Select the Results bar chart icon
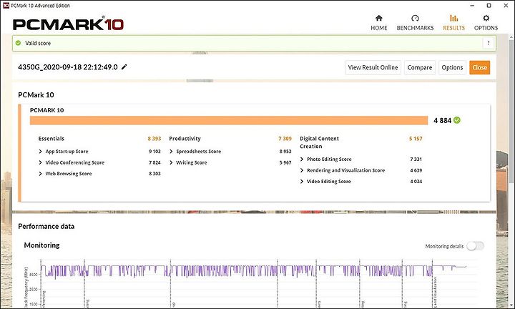This screenshot has width=515, height=309. (453, 18)
